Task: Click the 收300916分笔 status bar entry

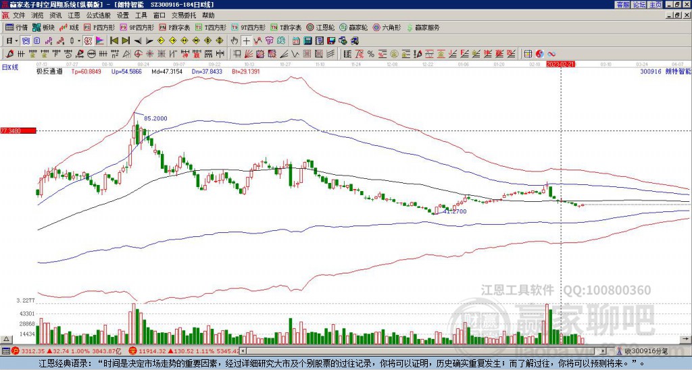Action: pos(645,351)
